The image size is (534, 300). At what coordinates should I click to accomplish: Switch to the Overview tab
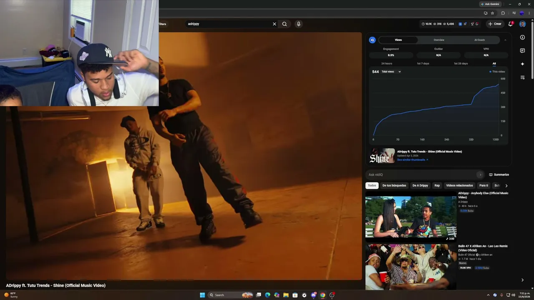[439, 40]
